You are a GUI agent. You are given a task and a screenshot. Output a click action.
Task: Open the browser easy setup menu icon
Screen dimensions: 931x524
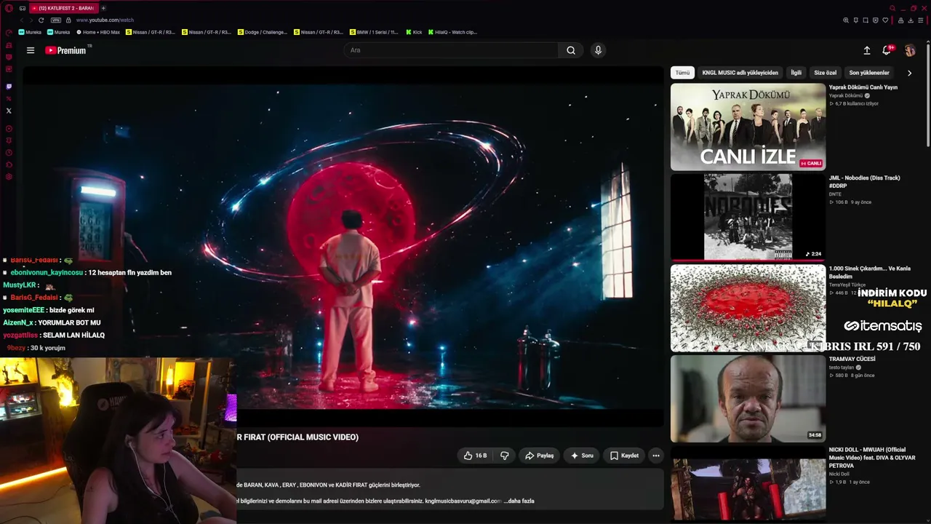(920, 20)
